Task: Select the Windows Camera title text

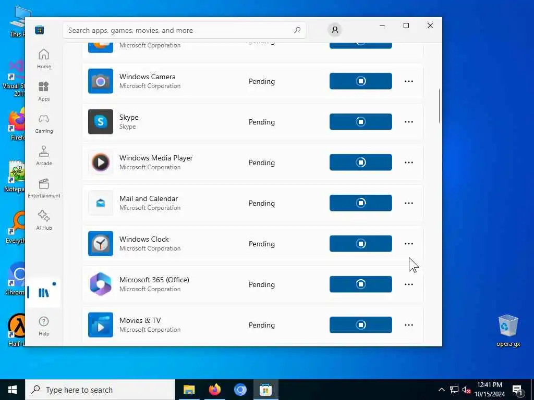Action: (x=147, y=77)
